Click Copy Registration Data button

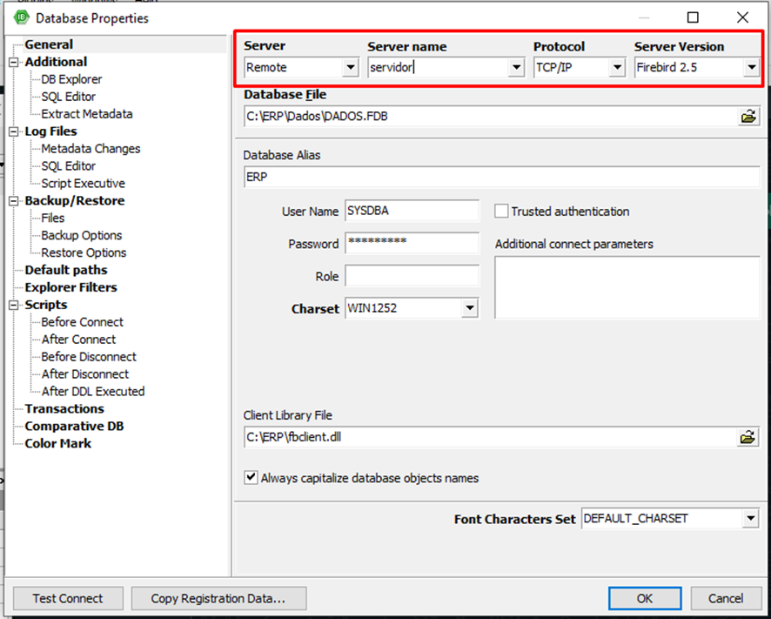tap(218, 598)
